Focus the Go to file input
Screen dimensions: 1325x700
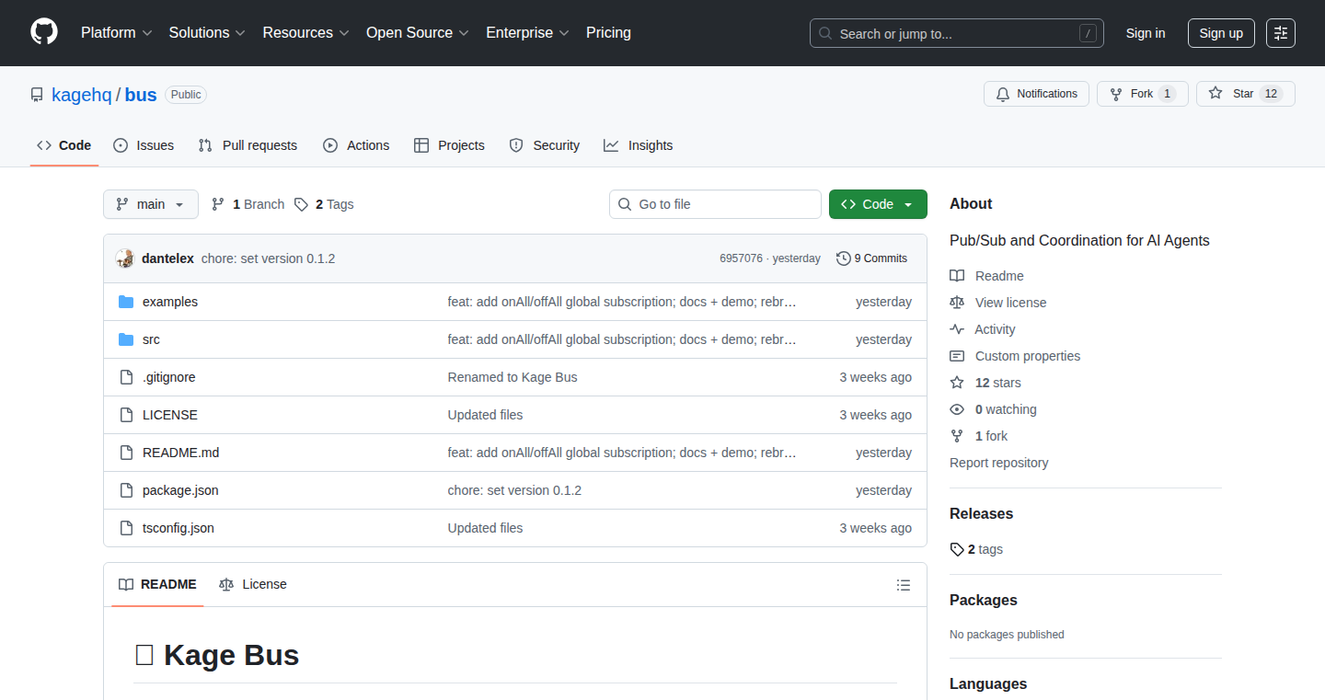click(x=715, y=204)
